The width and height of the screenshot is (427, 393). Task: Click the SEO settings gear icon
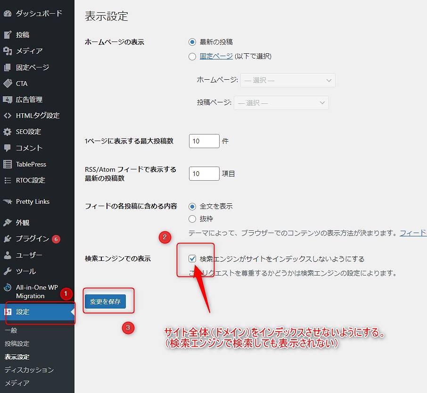point(7,132)
